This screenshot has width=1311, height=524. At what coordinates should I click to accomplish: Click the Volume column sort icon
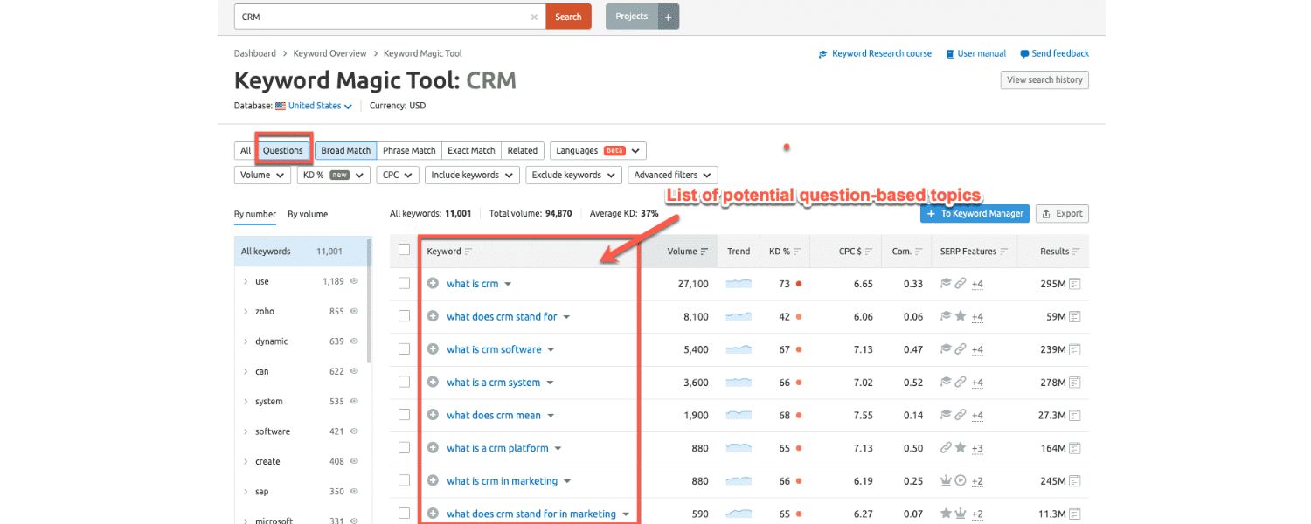704,252
